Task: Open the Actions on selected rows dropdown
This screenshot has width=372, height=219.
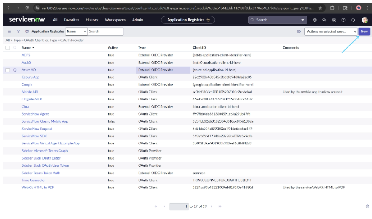Action: (x=331, y=31)
